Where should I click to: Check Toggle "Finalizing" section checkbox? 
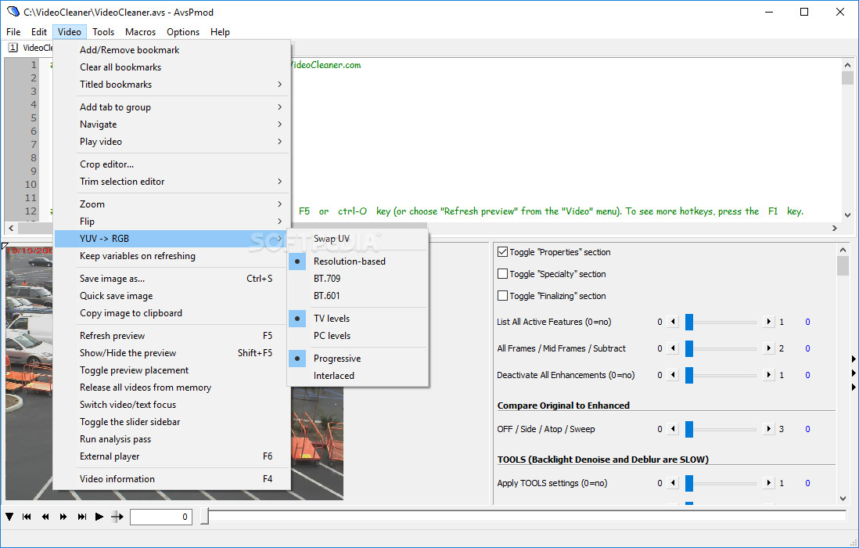(x=502, y=296)
